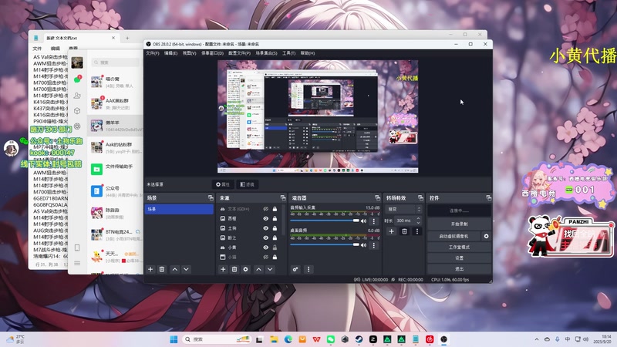The width and height of the screenshot is (617, 347).
Task: Open OBS 停靠窗口(D) menu
Action: pyautogui.click(x=213, y=53)
